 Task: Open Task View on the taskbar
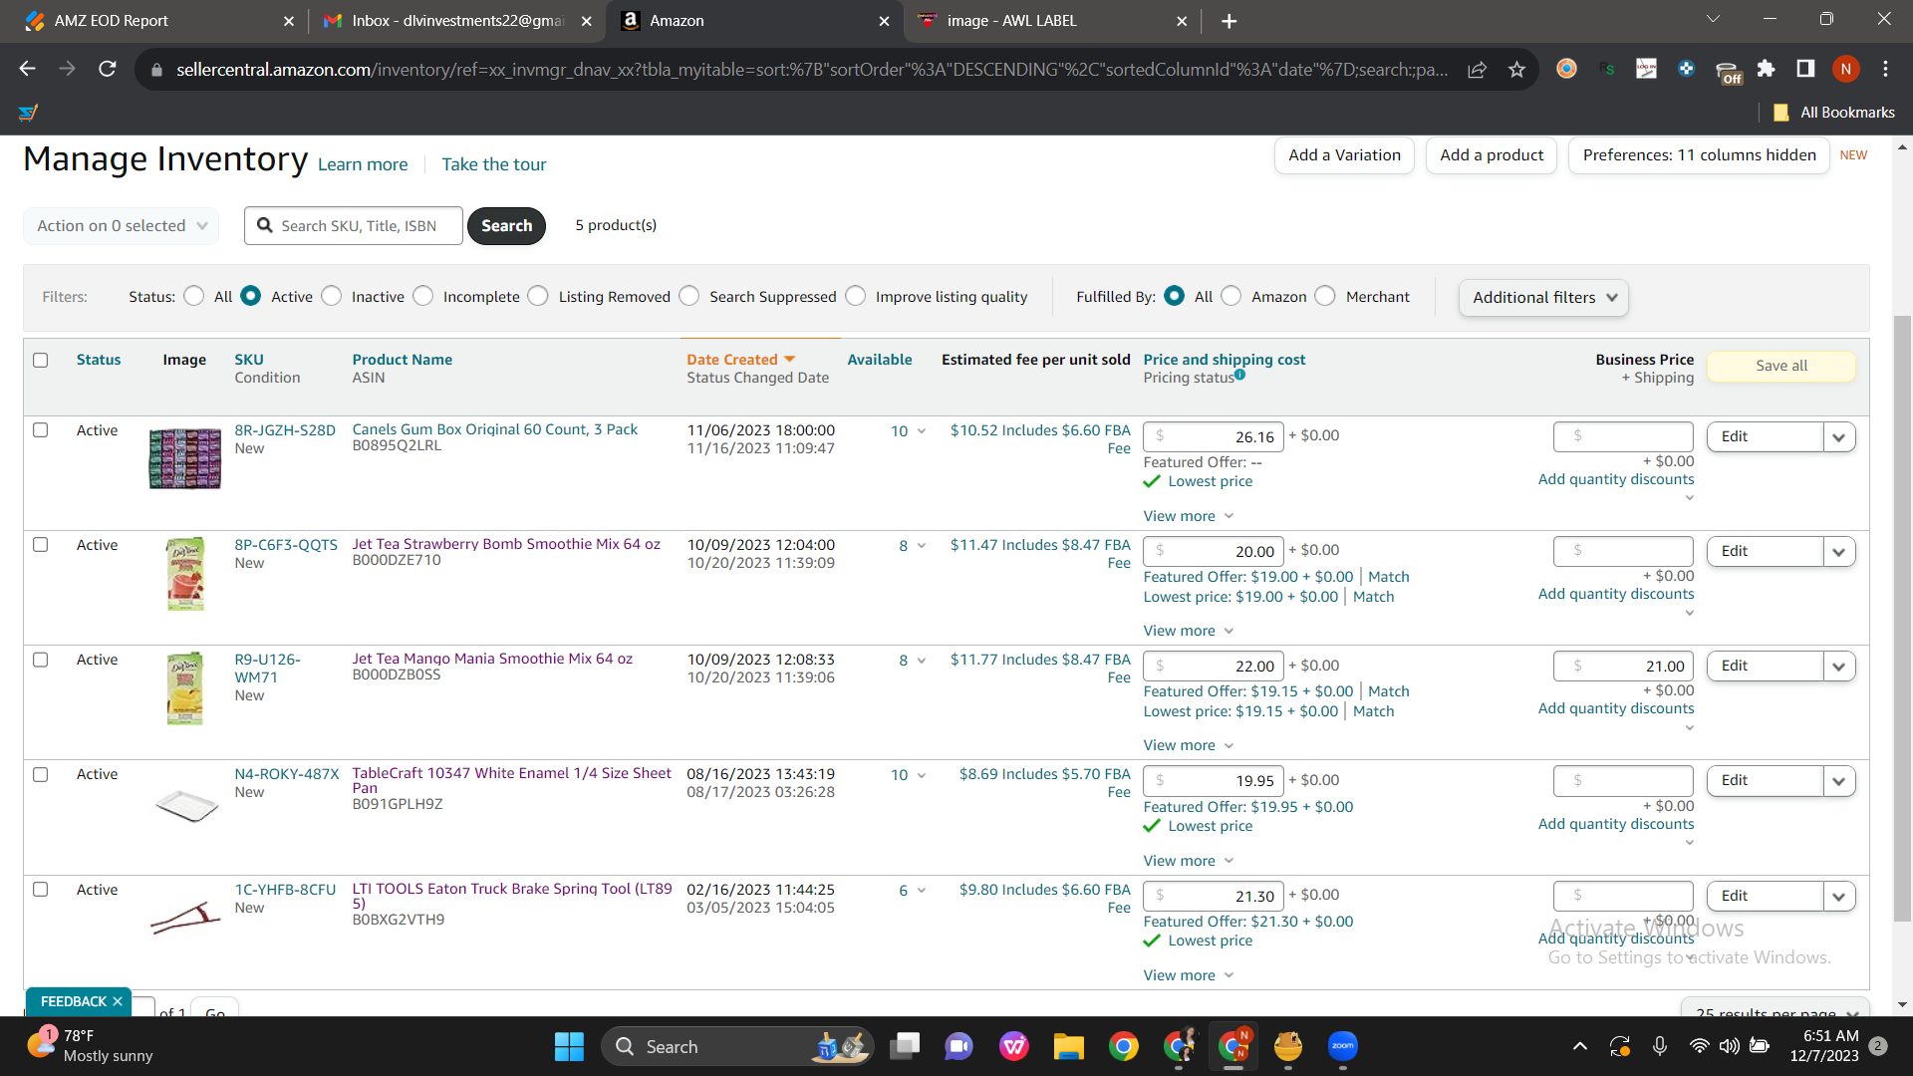pyautogui.click(x=905, y=1046)
